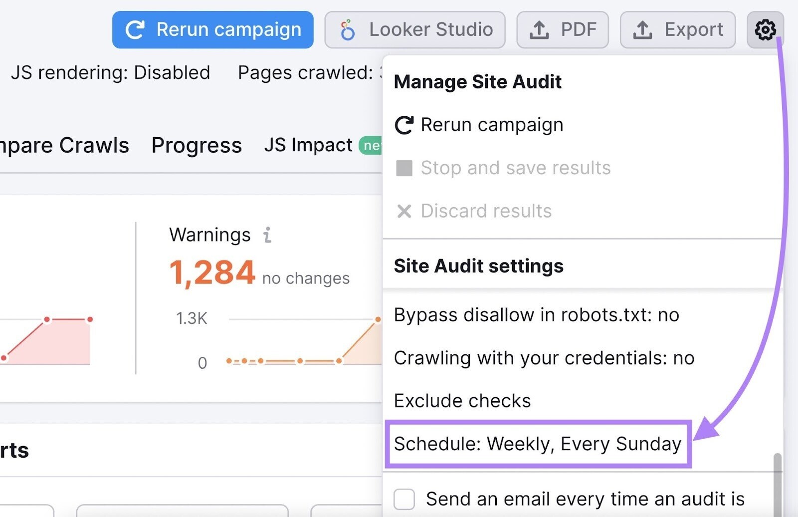Click the Warnings info icon
The width and height of the screenshot is (798, 517).
(267, 235)
